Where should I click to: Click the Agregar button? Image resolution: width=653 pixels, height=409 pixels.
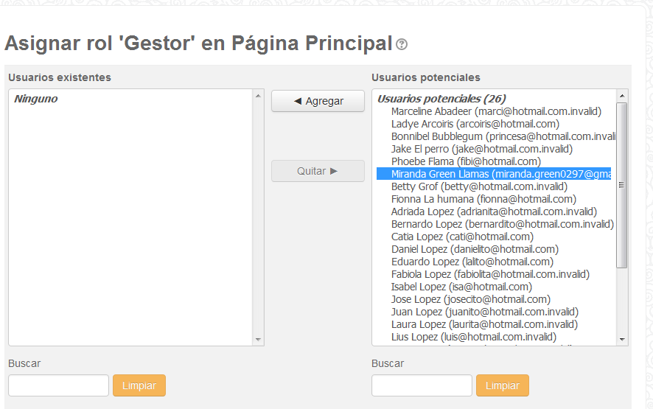[x=318, y=101]
